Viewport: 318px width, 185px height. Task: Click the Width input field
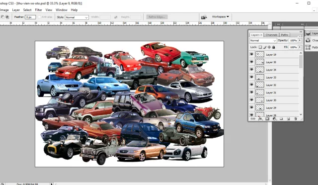(105, 17)
